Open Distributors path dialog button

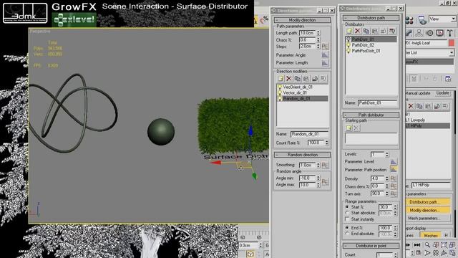(428, 202)
